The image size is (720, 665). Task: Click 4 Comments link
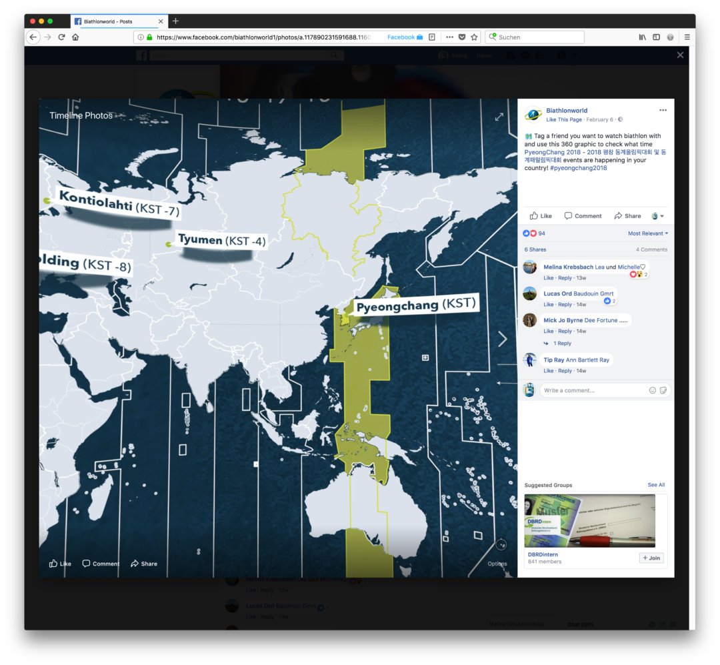[x=651, y=249]
